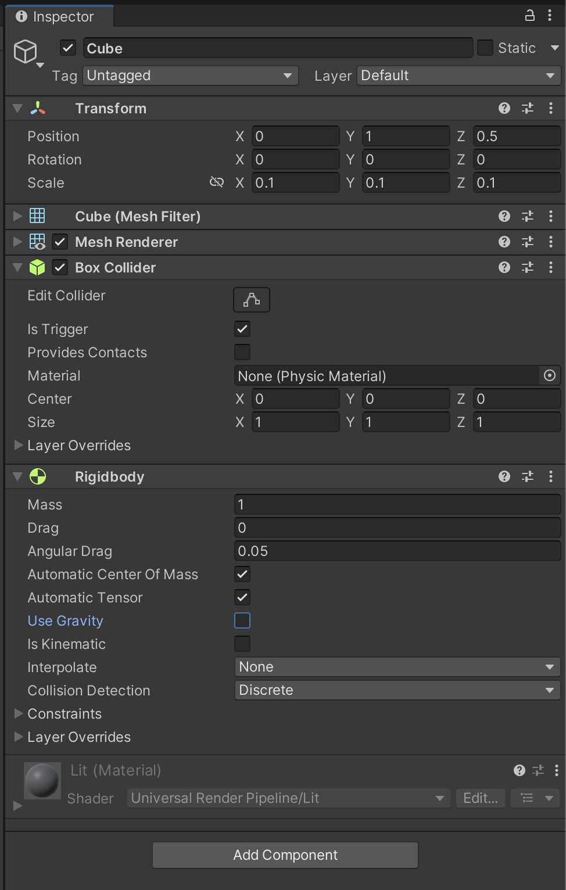Open Box Collider more options menu

(551, 267)
